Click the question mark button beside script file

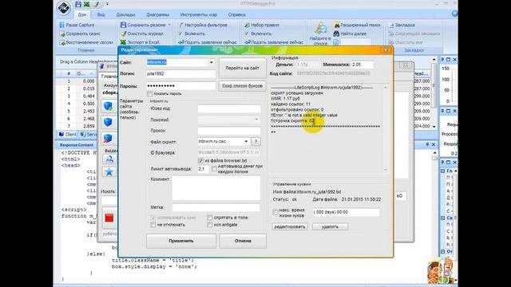[255, 142]
